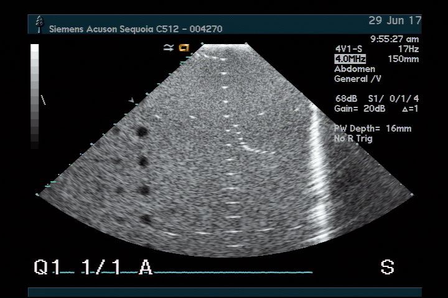
Task: Click the Gain= 20dB readout
Action: pos(360,109)
